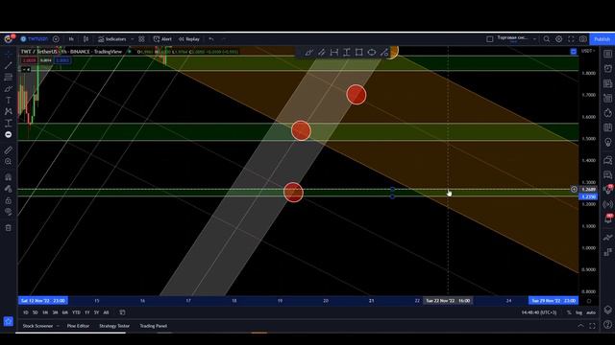Click the red circle on lowest green band
615x345 pixels.
pos(293,192)
